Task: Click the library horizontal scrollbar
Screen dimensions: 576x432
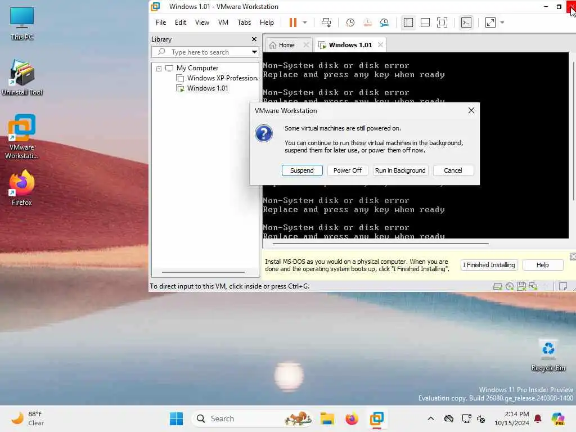Action: click(203, 272)
